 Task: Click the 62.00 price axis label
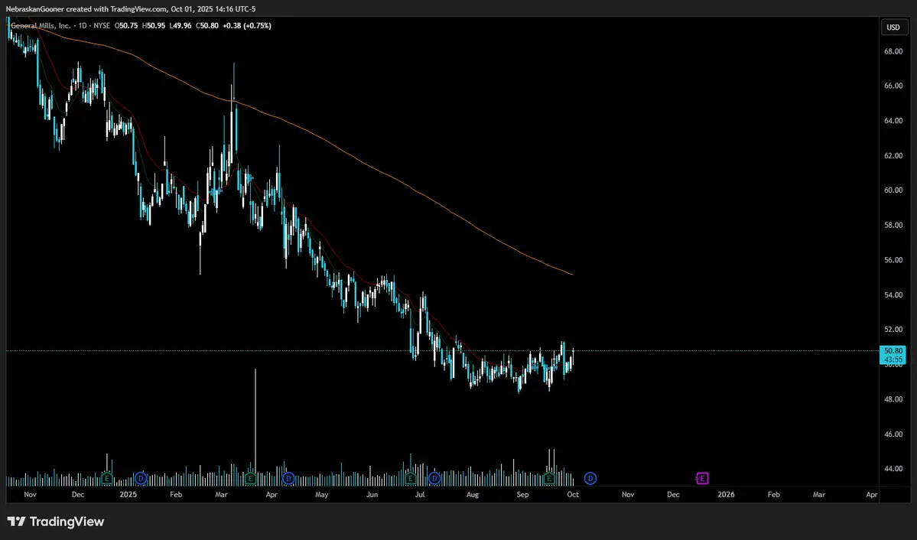tap(893, 155)
